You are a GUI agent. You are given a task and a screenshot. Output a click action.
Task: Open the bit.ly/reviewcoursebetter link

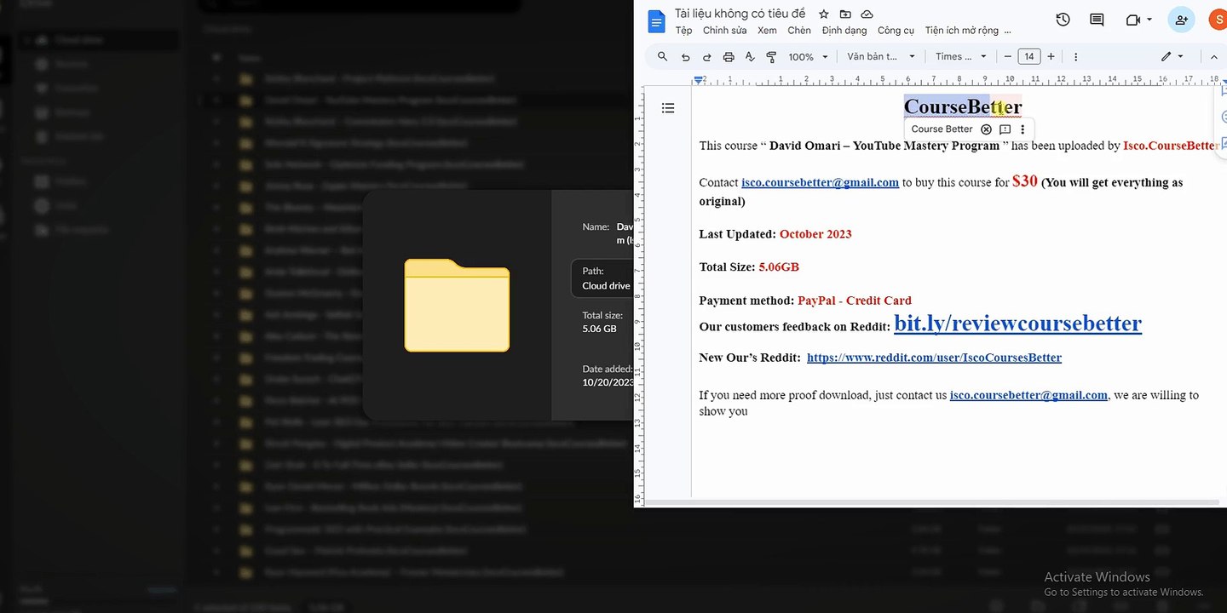click(1017, 324)
